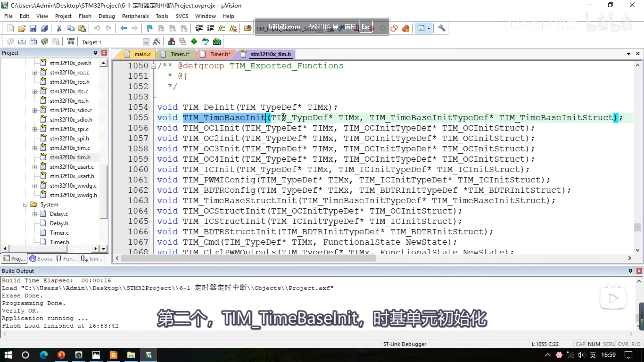Click the editor horizontal scrollbar thumb
Image resolution: width=644 pixels, height=362 pixels.
pos(248,258)
